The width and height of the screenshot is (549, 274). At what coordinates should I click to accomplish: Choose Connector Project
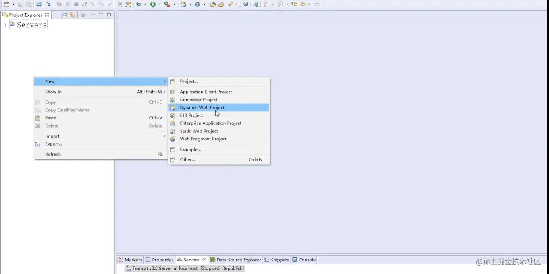pyautogui.click(x=219, y=100)
